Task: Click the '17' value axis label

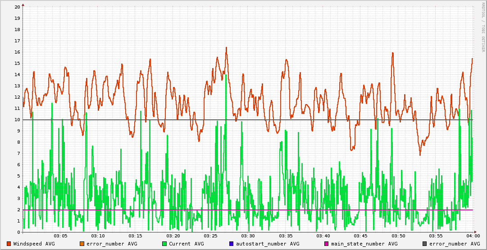Action: coord(18,41)
